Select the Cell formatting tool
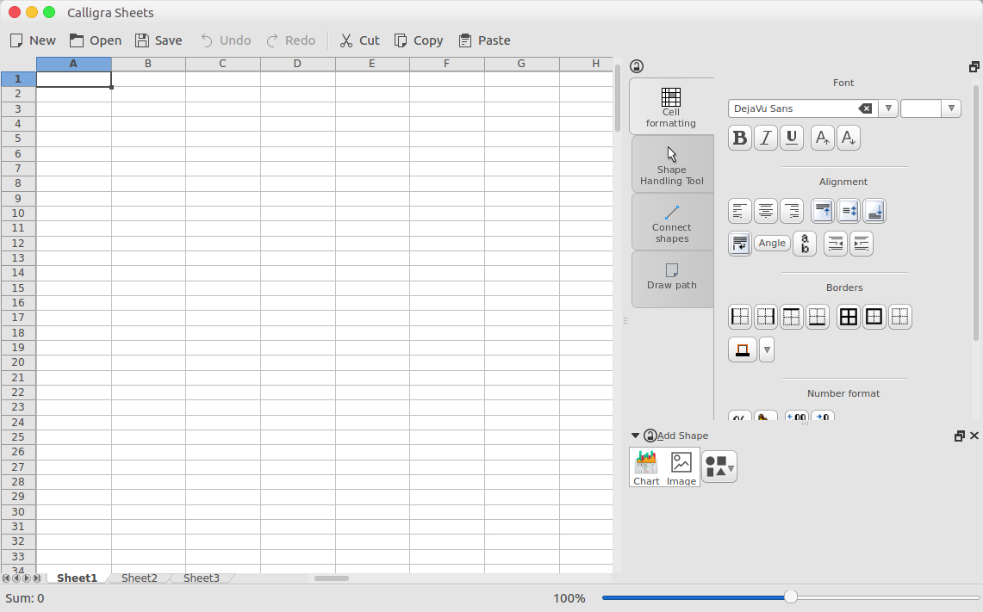 point(671,107)
